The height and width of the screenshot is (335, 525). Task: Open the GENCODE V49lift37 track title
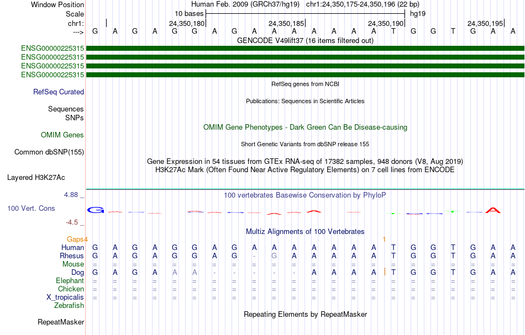point(305,40)
